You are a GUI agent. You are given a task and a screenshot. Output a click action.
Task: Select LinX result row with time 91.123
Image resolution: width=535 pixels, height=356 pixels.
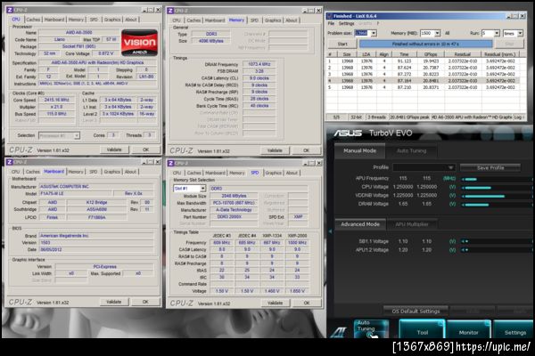423,61
